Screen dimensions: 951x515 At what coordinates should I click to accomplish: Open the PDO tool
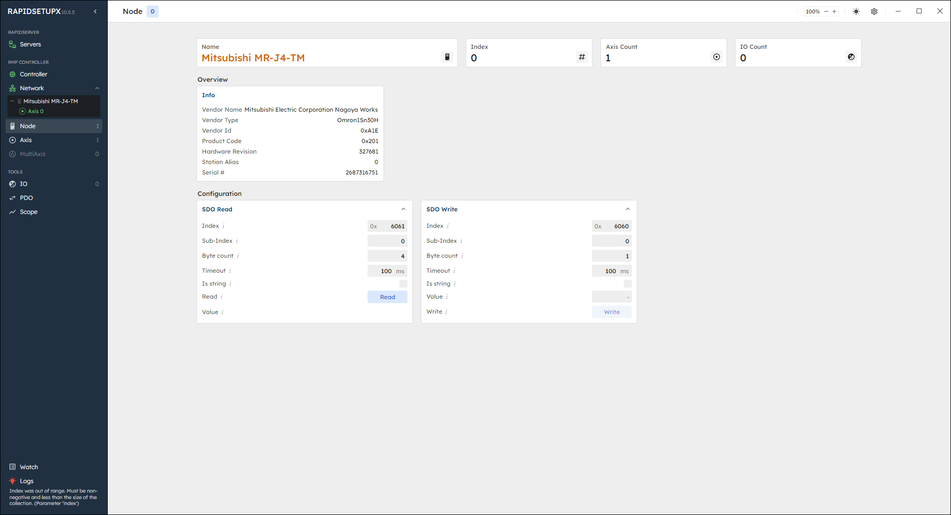click(x=54, y=198)
